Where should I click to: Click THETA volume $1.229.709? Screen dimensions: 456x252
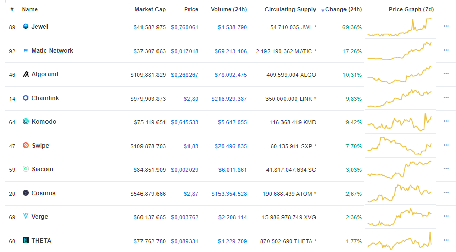click(232, 241)
